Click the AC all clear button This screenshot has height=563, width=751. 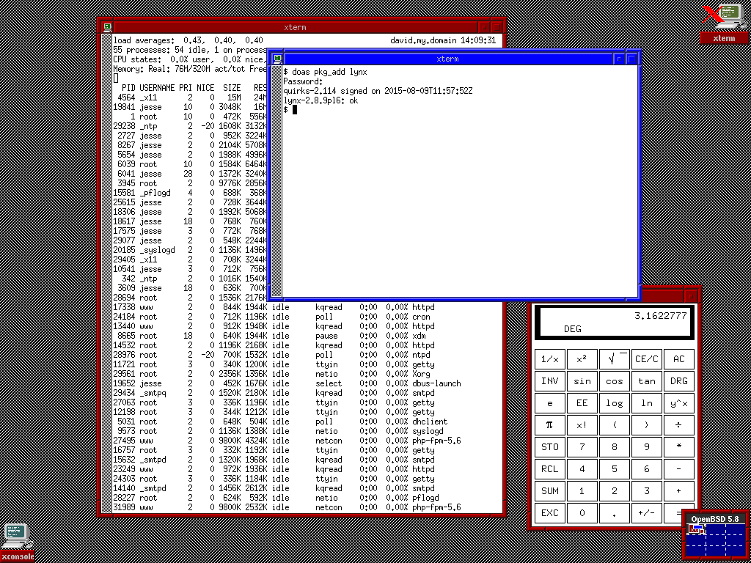click(678, 359)
